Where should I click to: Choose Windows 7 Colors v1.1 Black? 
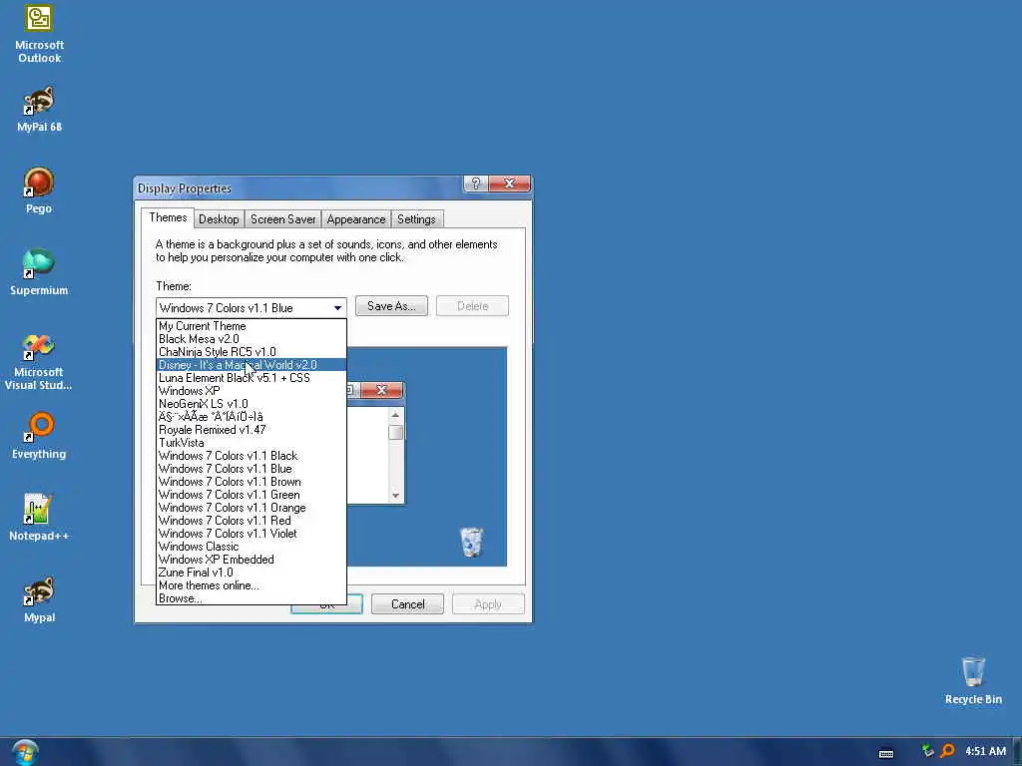pyautogui.click(x=252, y=456)
